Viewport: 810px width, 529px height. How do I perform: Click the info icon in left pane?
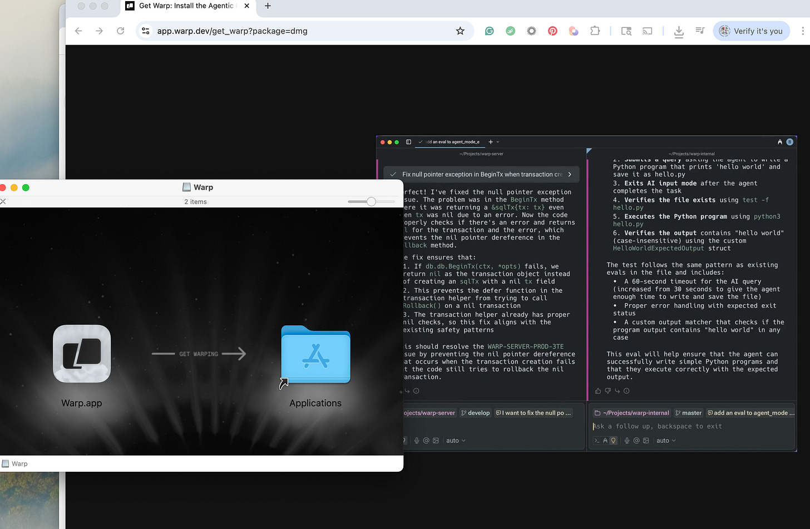416,390
